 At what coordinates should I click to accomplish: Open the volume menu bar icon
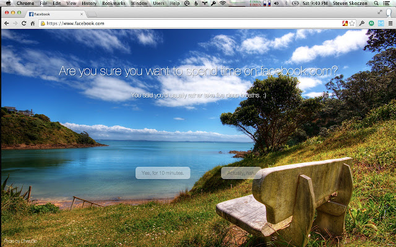277,3
